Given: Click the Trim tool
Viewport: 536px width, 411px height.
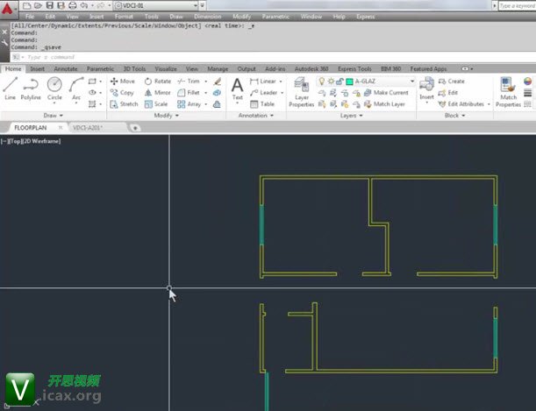Looking at the screenshot, I should [x=189, y=81].
